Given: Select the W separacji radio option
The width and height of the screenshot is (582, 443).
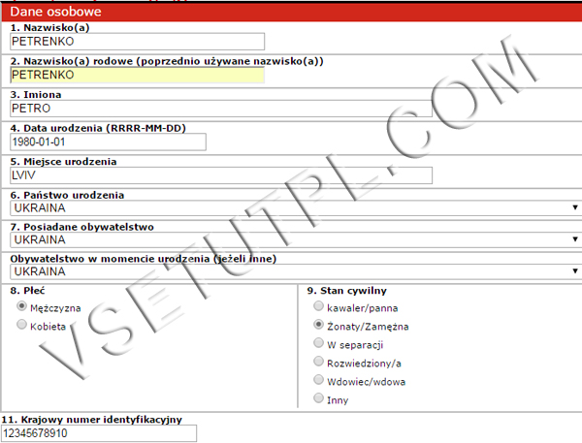Looking at the screenshot, I should click(318, 342).
